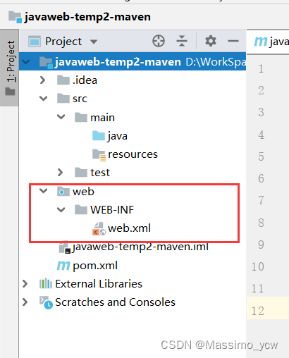Viewport: 289px width, 358px height.
Task: Click line number 1 in editor gutter
Action: [261, 69]
